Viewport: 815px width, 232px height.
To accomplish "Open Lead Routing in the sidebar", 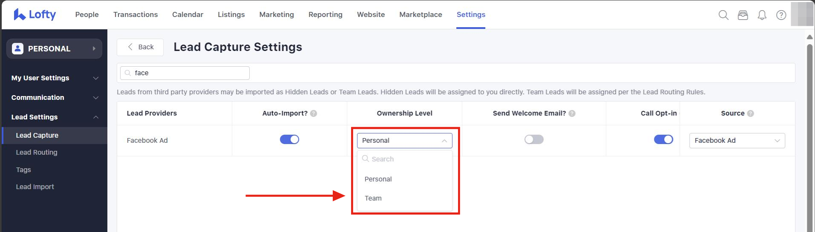I will pos(37,152).
